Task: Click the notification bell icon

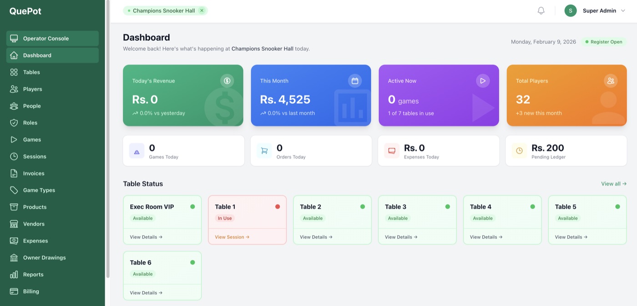Action: point(541,10)
